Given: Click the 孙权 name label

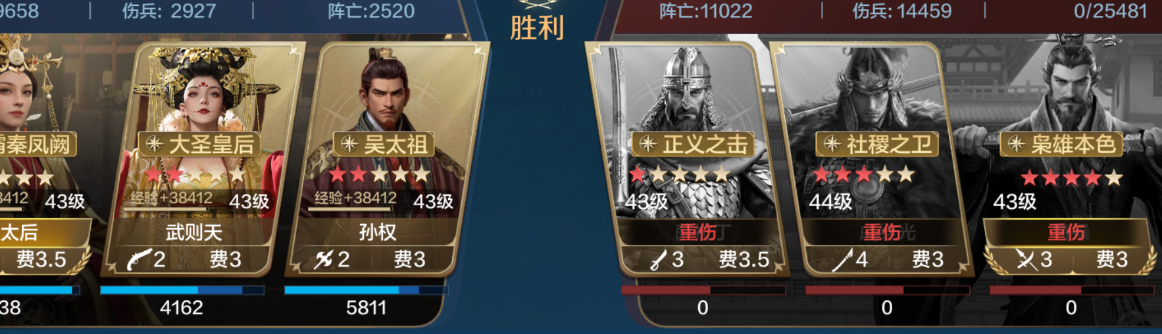Looking at the screenshot, I should (x=378, y=232).
